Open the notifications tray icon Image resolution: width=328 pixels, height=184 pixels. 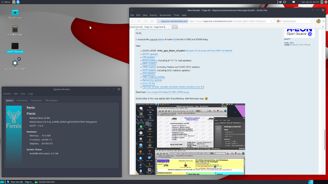(294, 2)
